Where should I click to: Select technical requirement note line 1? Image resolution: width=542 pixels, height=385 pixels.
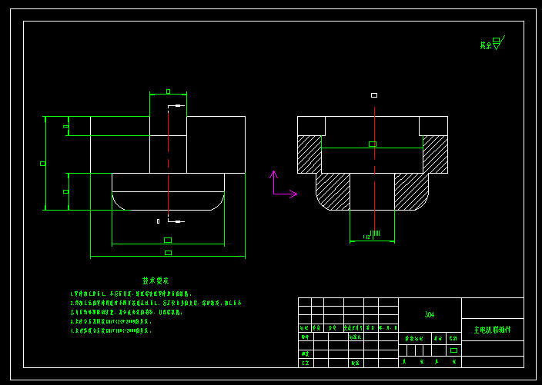click(131, 294)
